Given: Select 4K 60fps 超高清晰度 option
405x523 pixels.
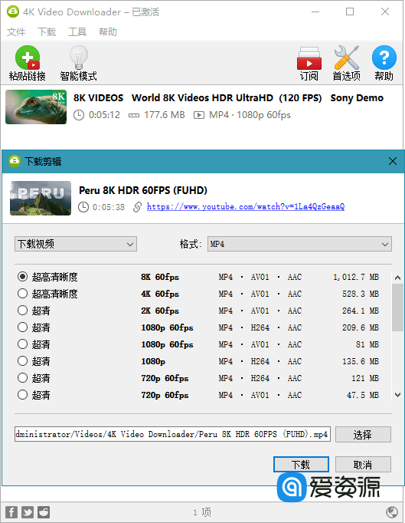Looking at the screenshot, I should (x=22, y=294).
